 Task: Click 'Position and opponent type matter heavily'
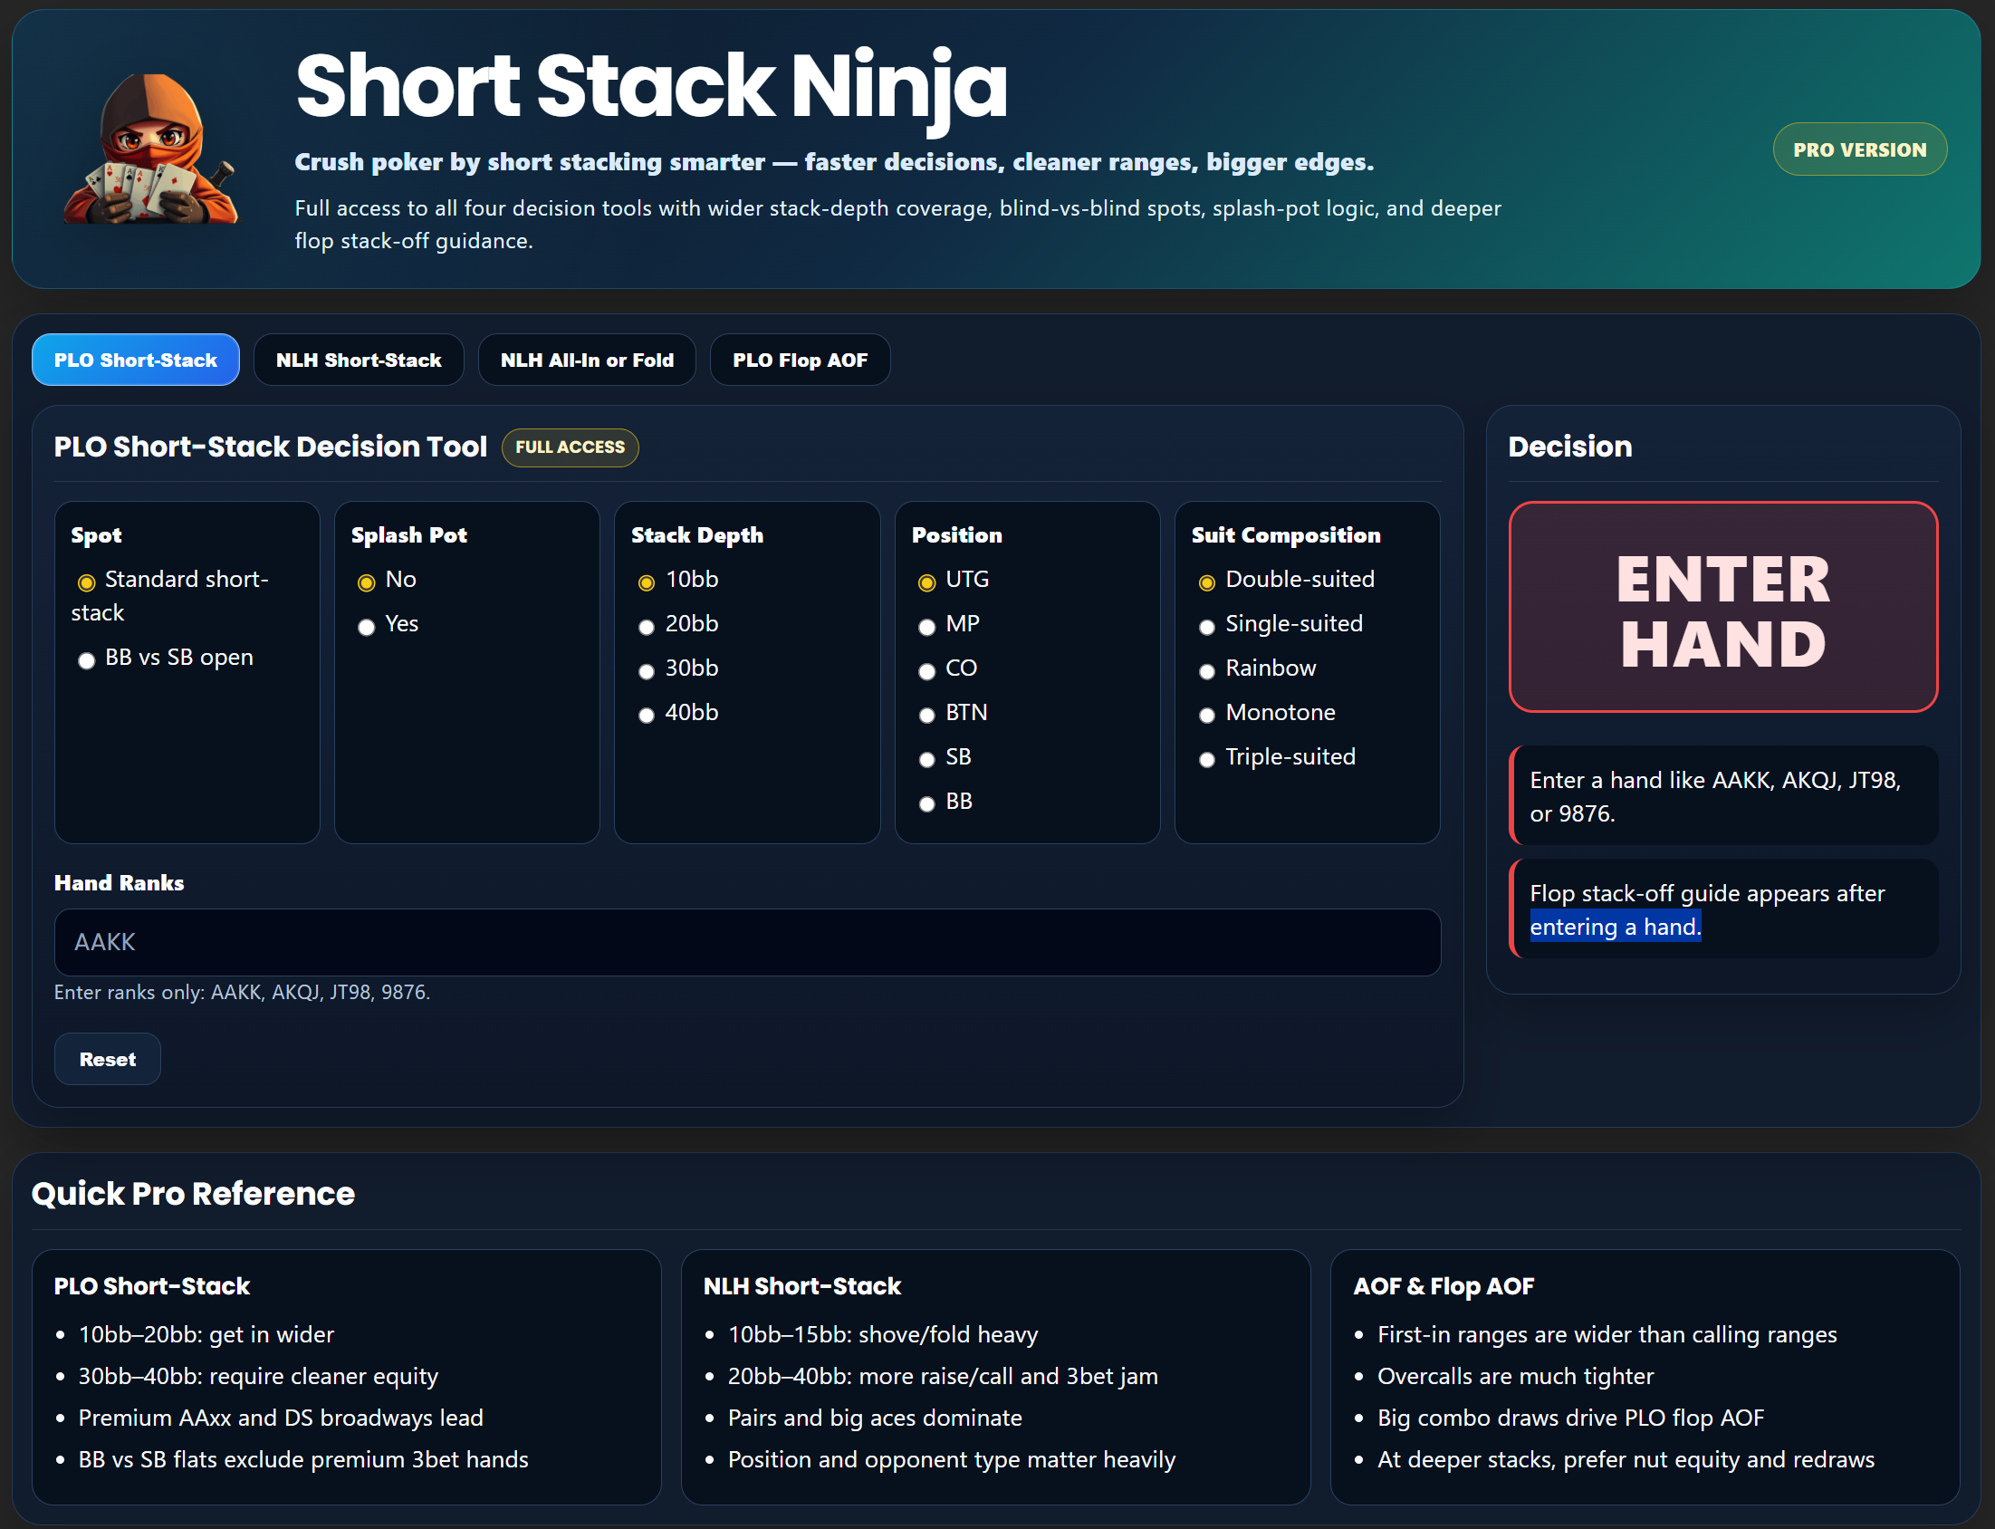pos(952,1459)
